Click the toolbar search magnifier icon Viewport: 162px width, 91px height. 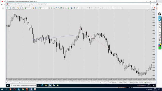(x=152, y=8)
